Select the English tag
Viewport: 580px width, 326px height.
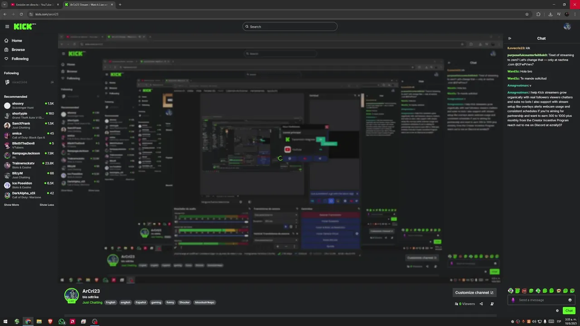111,302
